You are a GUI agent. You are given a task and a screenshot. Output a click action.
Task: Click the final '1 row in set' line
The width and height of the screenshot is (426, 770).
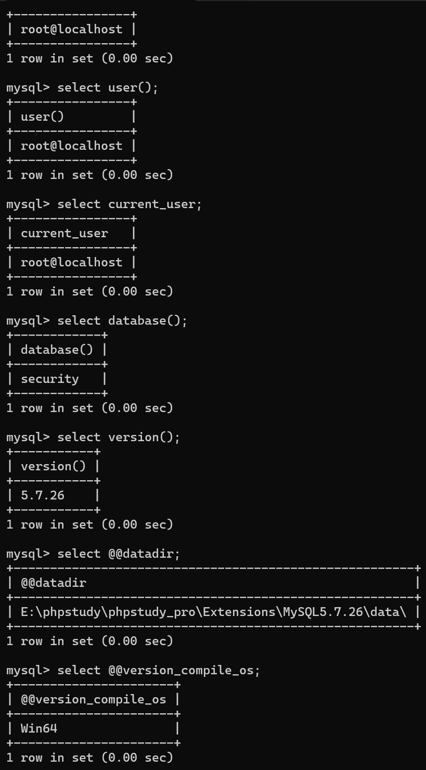click(x=89, y=758)
